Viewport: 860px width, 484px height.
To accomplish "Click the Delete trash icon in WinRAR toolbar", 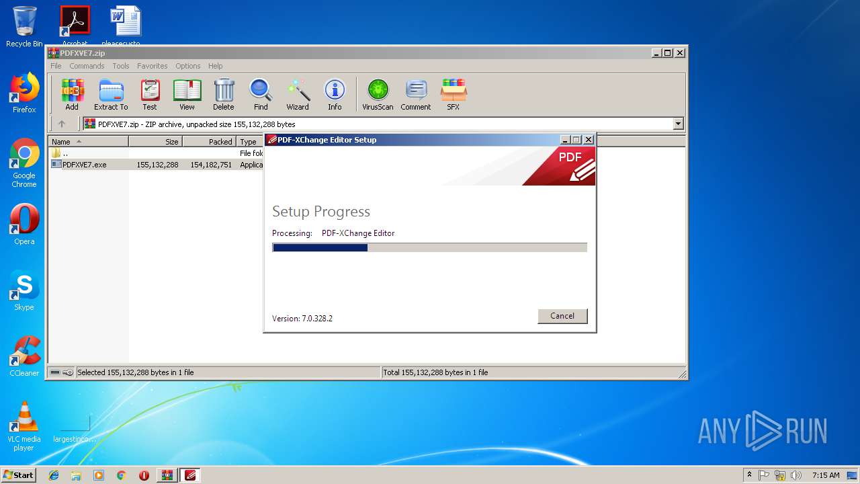I will click(224, 94).
